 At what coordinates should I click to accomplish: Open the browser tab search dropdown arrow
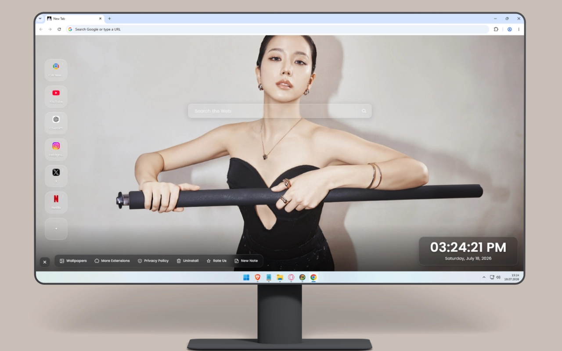(40, 19)
